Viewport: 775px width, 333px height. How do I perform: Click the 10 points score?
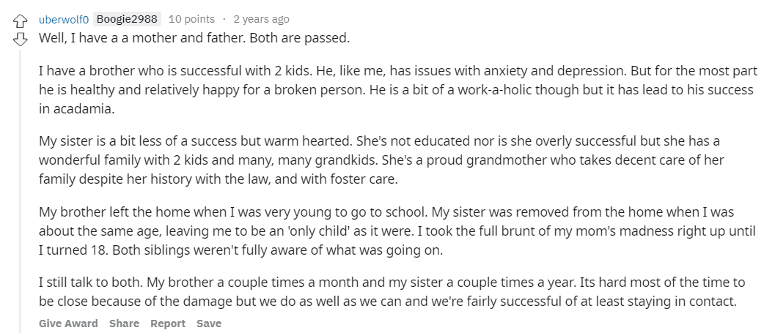[192, 19]
